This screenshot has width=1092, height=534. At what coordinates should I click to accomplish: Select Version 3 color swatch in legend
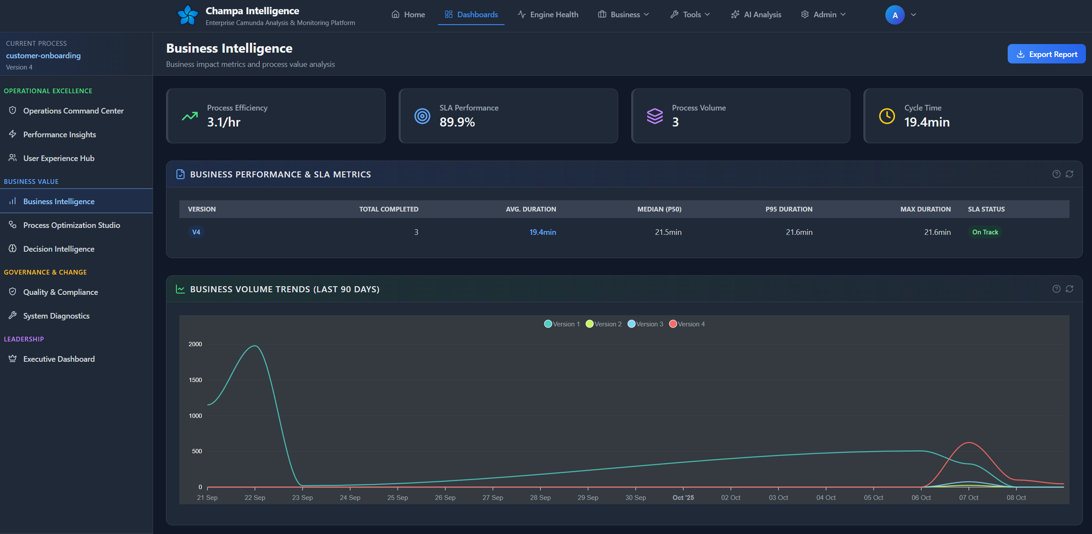coord(631,324)
